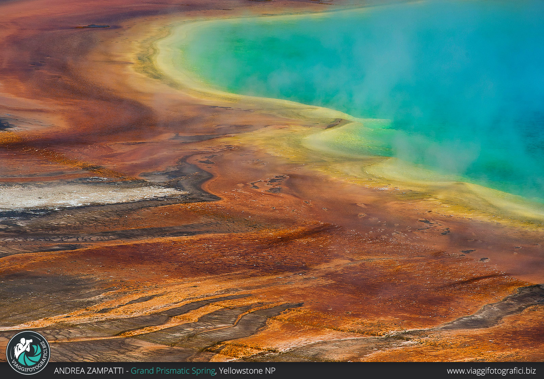Click the 'ANDREA ZAMPATTI' caption text
The image size is (544, 379).
pos(89,371)
